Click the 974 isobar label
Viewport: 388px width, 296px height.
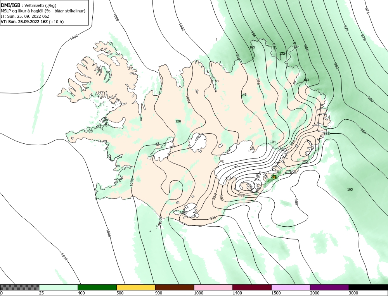point(367,10)
